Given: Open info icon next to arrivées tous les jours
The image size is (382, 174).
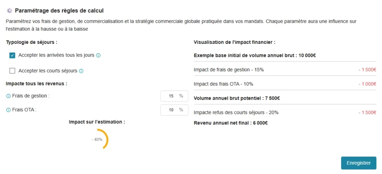Looking at the screenshot, I should tap(98, 55).
